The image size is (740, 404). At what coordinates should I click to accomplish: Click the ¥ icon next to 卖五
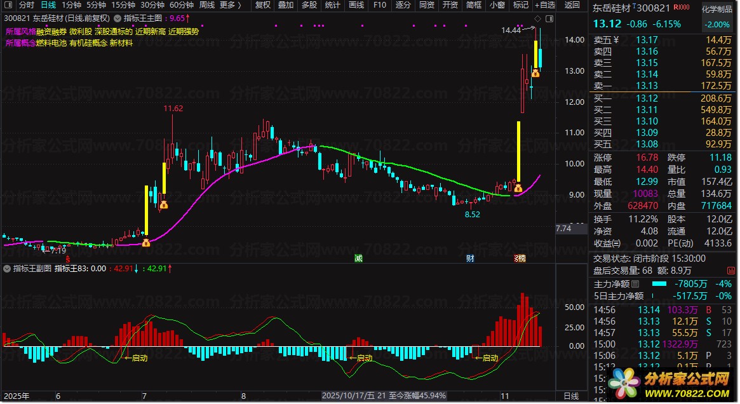point(616,40)
